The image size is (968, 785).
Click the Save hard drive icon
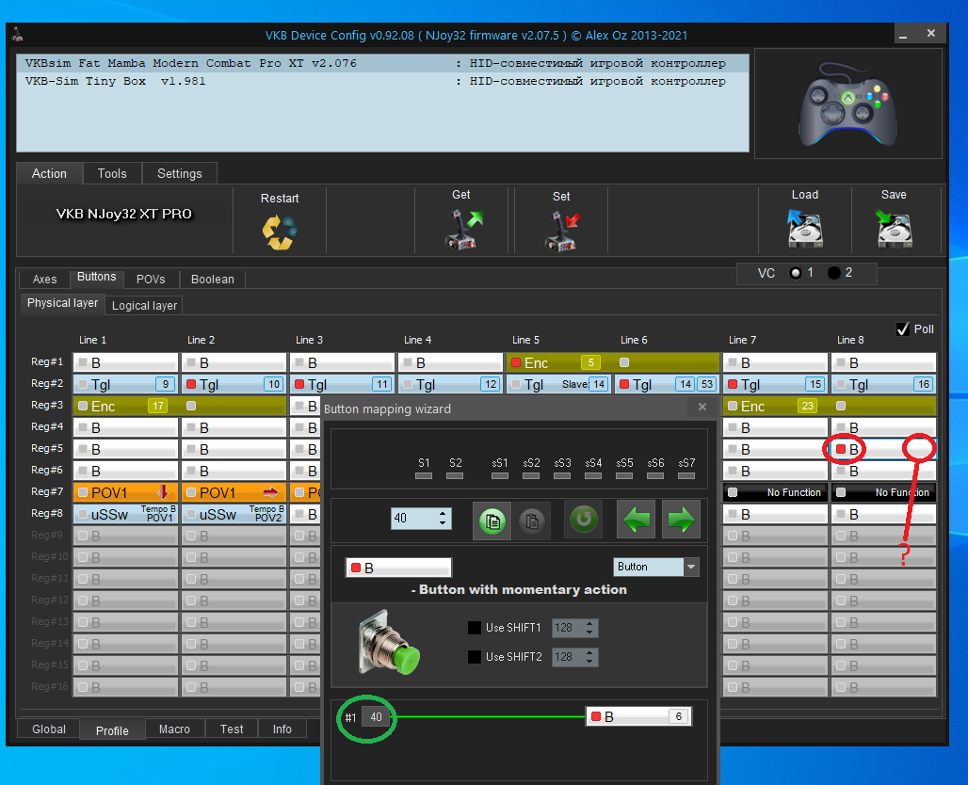894,227
